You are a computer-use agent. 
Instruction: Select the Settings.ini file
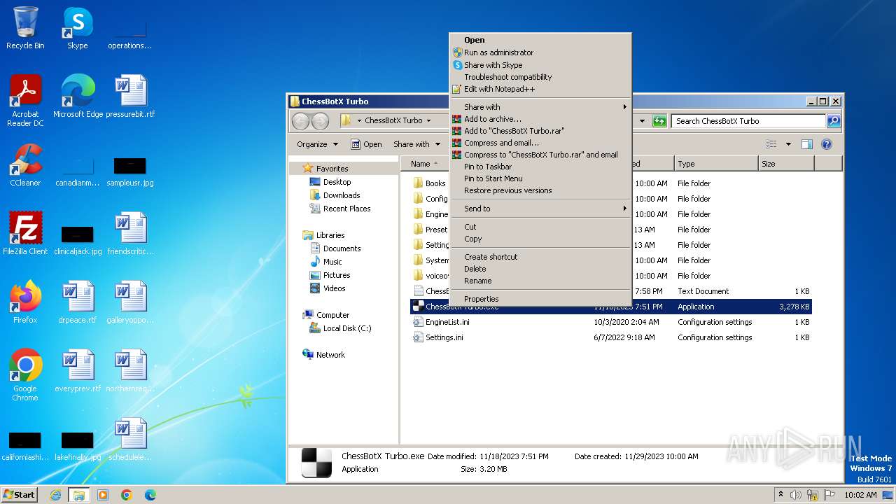(610, 337)
